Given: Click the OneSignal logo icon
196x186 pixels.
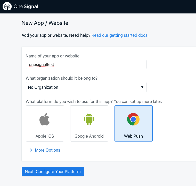Looking at the screenshot, I should [x=7, y=6].
